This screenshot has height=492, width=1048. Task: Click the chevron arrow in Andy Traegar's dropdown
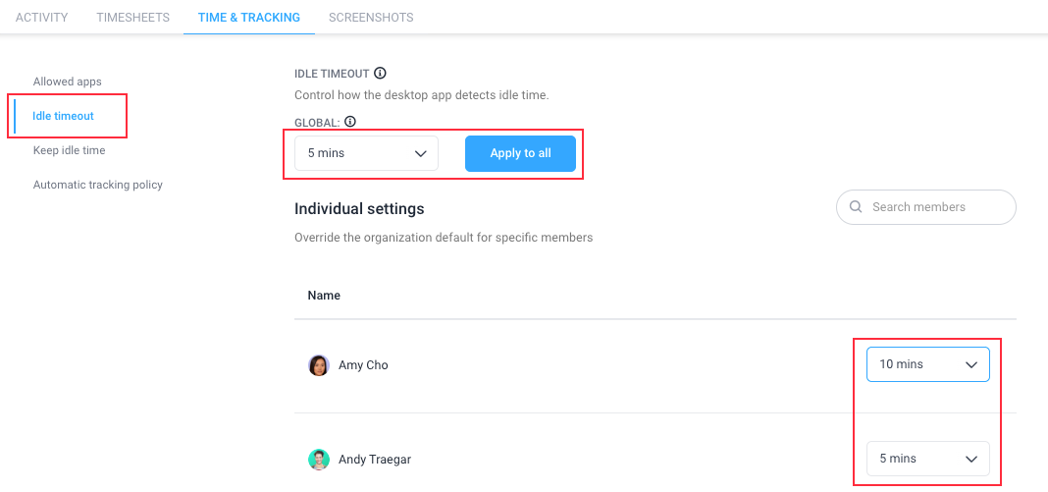[x=971, y=460]
